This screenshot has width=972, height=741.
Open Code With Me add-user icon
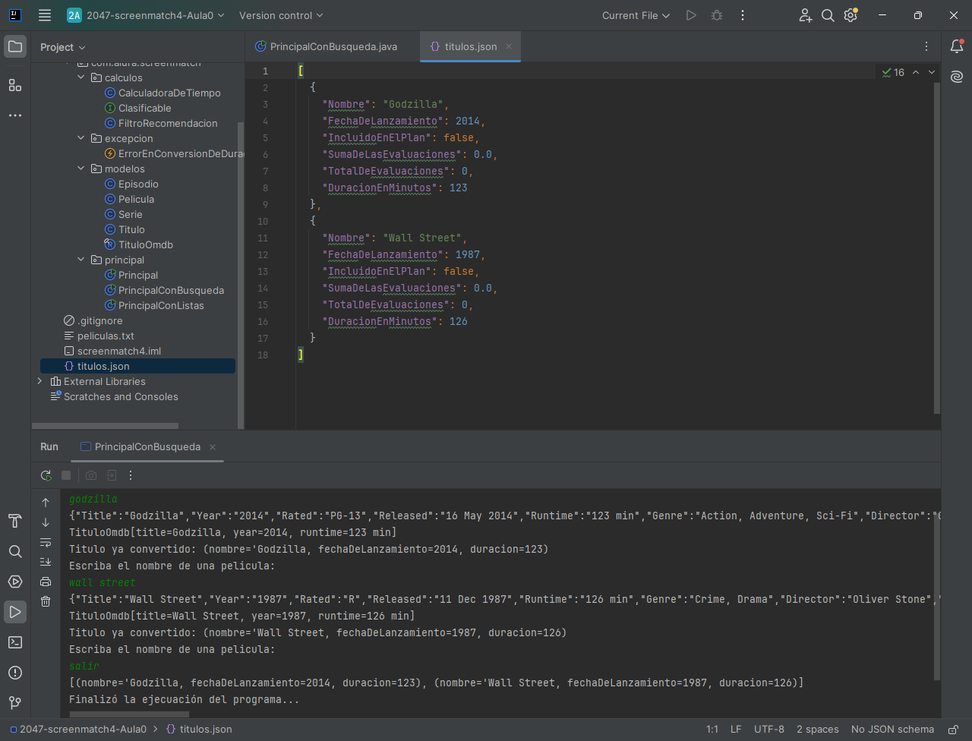805,15
